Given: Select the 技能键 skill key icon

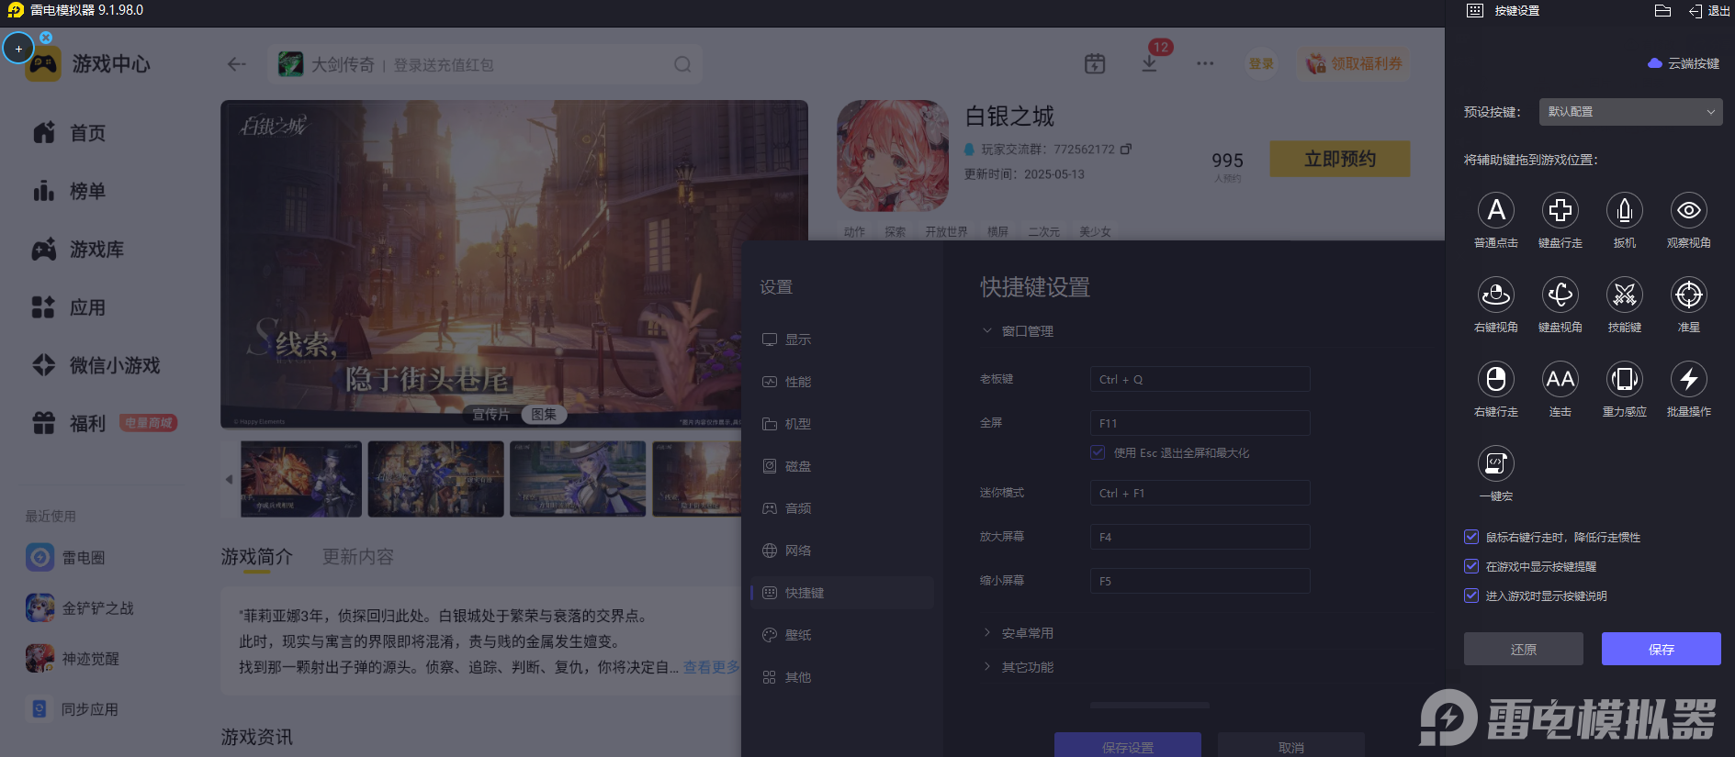Looking at the screenshot, I should [1625, 295].
